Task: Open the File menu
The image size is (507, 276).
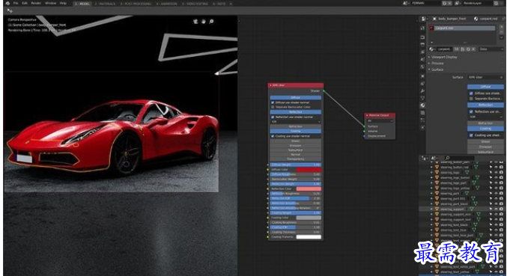Action: (16, 3)
